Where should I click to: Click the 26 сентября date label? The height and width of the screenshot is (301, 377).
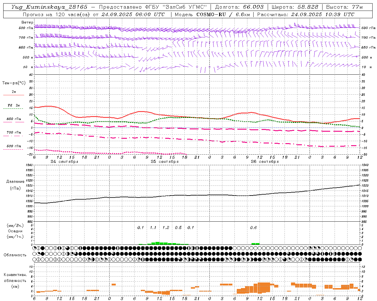click(264, 162)
